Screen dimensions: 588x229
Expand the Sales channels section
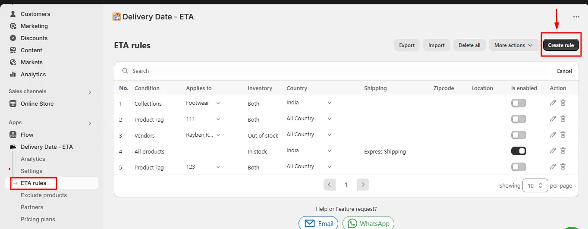(x=90, y=92)
